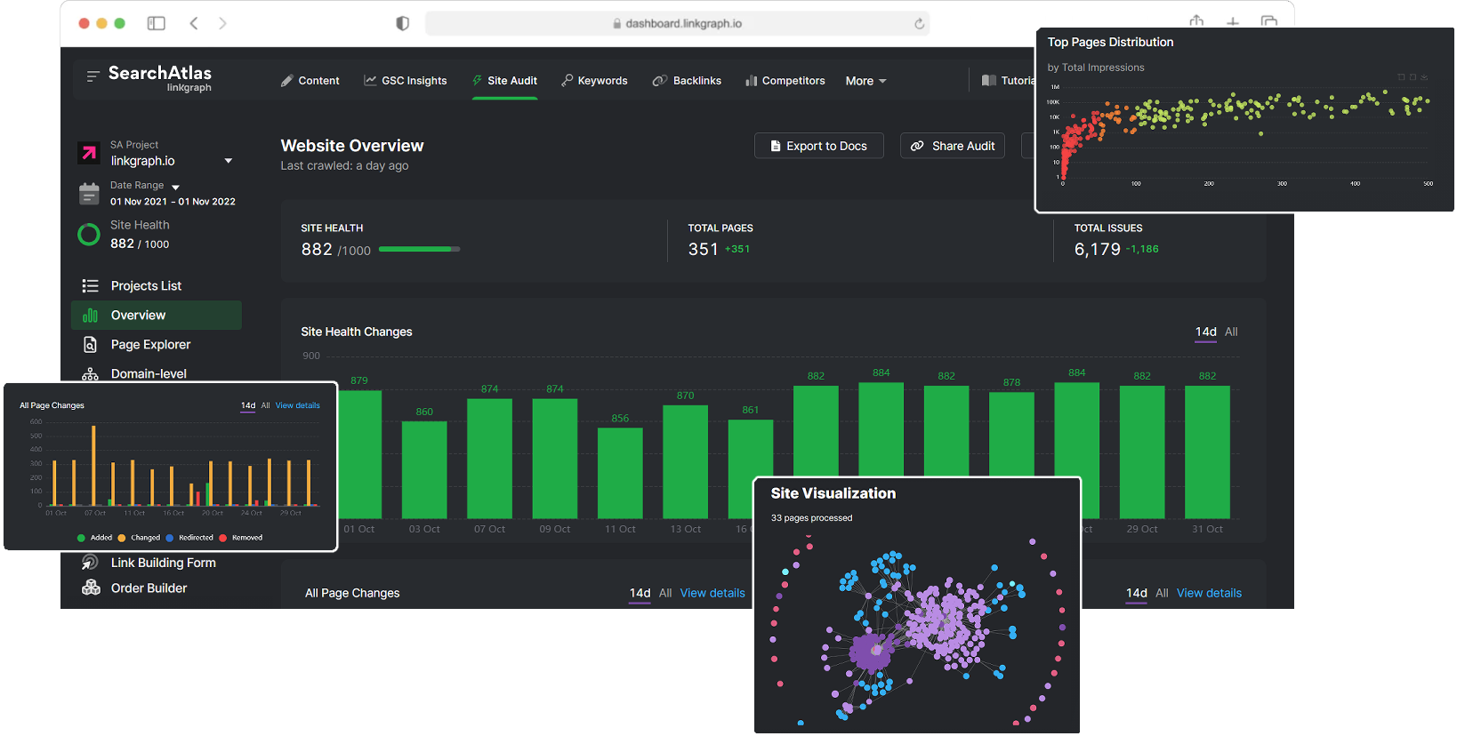Click the Link Building Form icon
Viewport: 1457px width, 736px height.
tap(90, 563)
